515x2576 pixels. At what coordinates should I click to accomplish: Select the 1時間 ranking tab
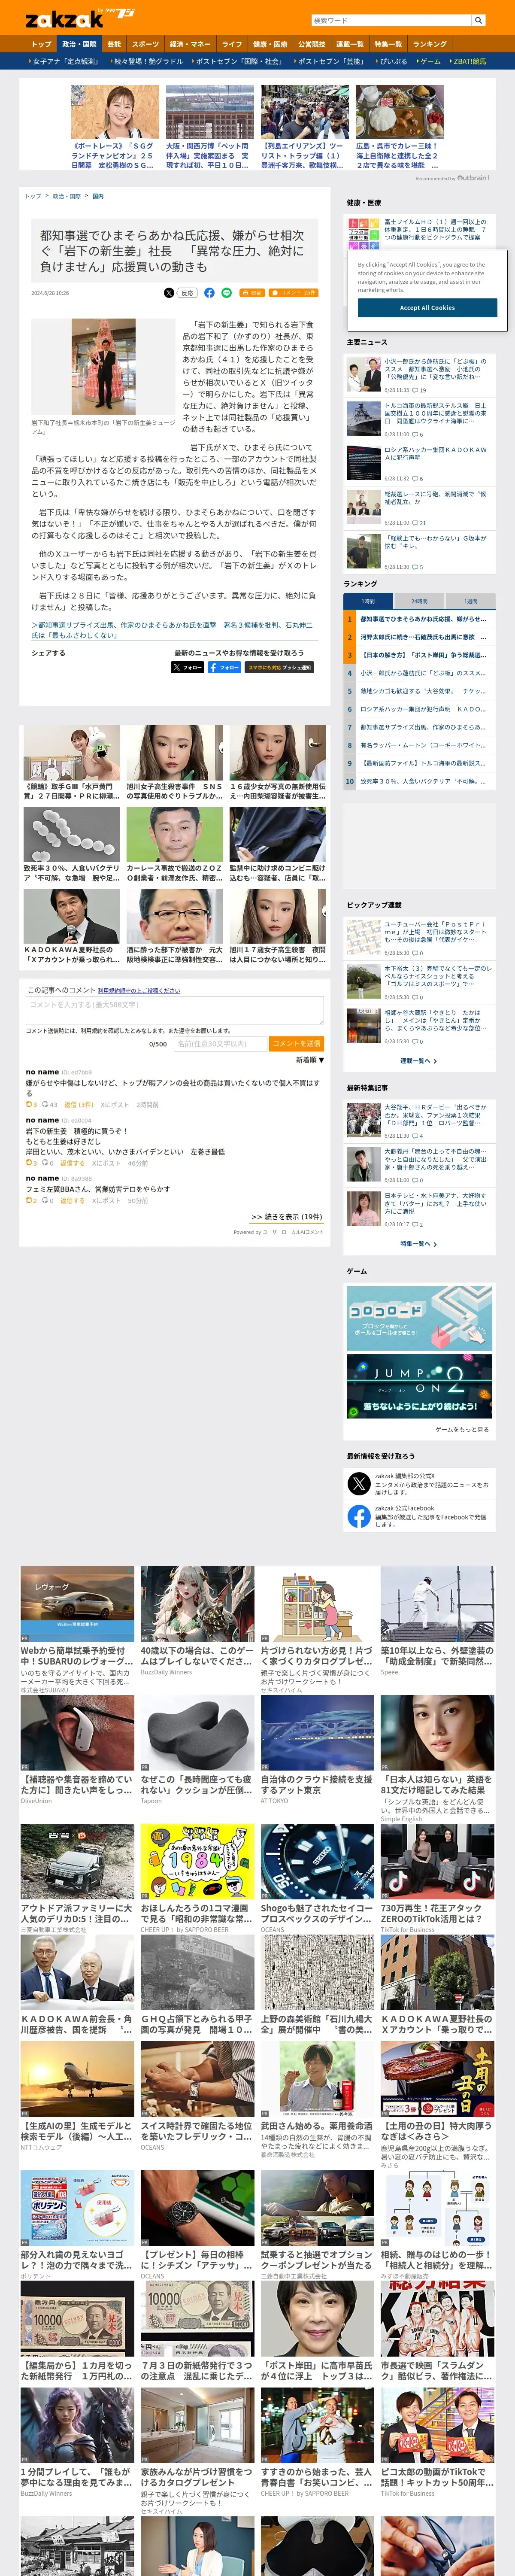pos(368,601)
